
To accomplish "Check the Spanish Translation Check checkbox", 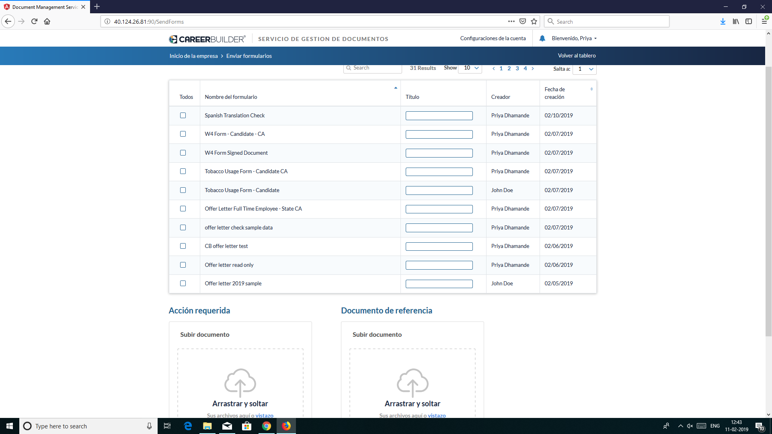I will click(x=183, y=115).
